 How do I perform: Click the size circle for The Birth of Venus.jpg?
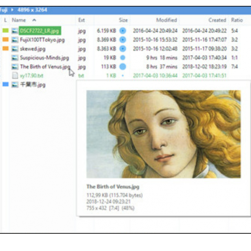pyautogui.click(x=123, y=67)
